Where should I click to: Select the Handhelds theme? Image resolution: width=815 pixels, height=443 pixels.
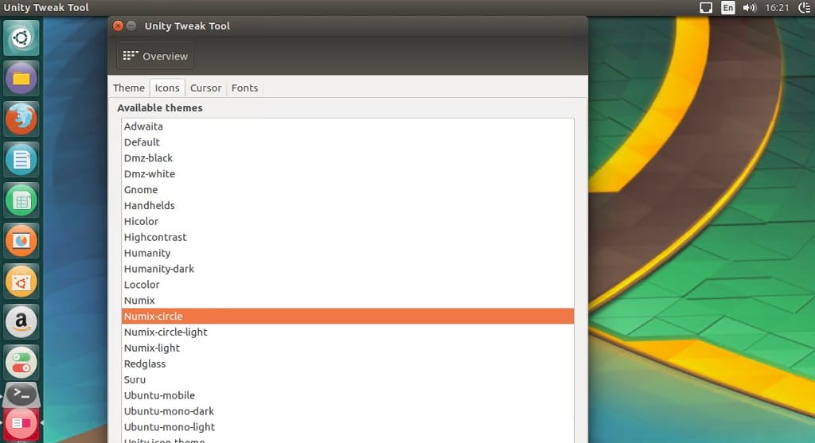348,206
